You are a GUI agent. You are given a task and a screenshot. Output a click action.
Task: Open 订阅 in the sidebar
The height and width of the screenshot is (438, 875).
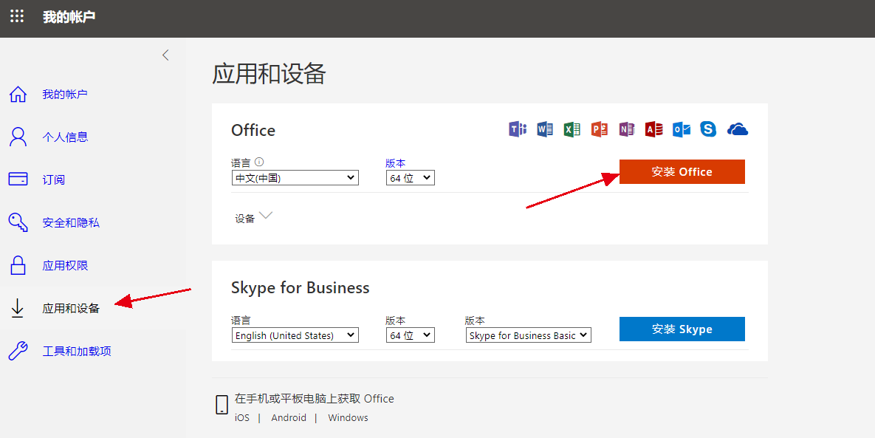tap(54, 179)
